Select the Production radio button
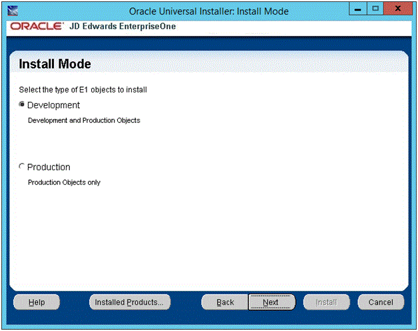 tap(22, 166)
